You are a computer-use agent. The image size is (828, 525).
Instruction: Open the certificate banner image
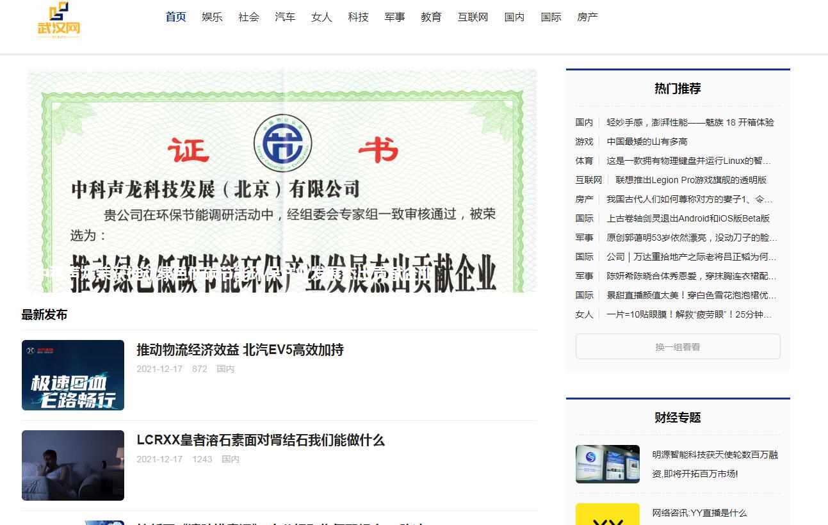[282, 181]
